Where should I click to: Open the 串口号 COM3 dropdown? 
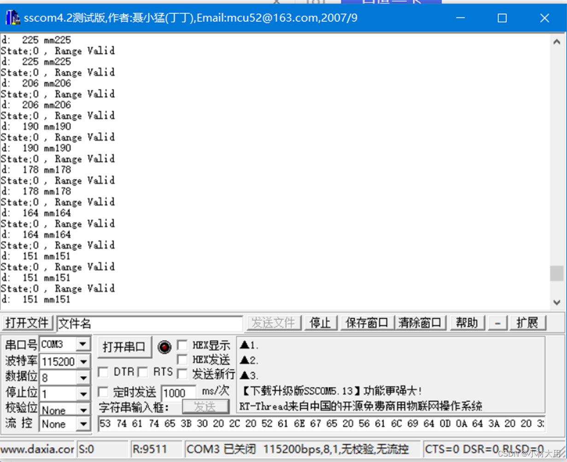(x=83, y=344)
